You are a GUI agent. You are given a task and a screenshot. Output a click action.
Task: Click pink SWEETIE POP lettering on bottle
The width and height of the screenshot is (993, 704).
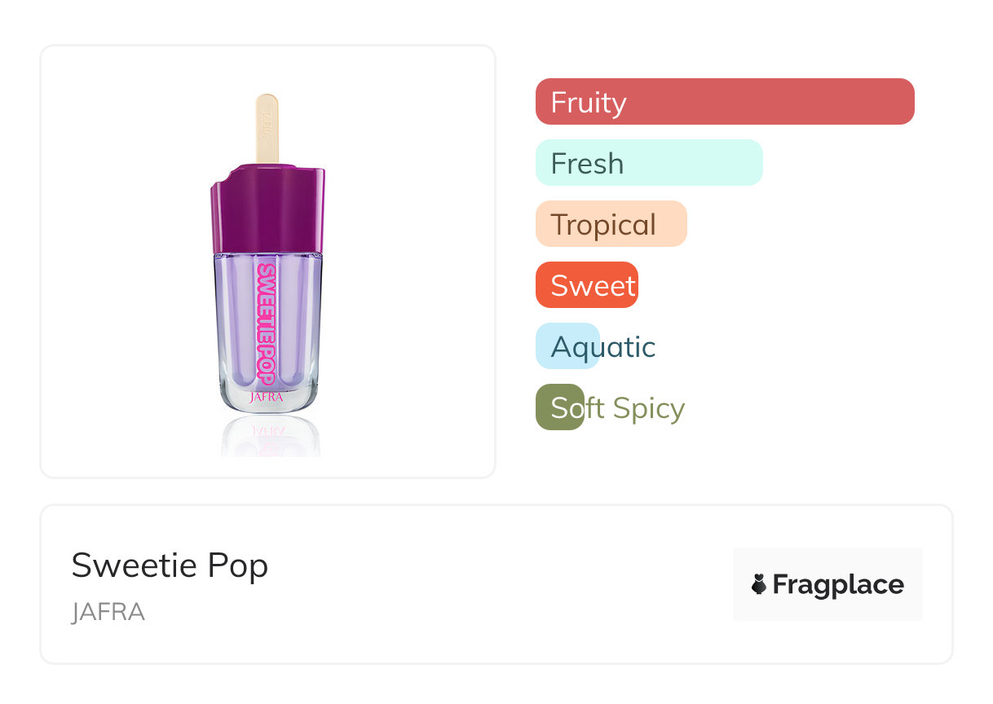(266, 322)
